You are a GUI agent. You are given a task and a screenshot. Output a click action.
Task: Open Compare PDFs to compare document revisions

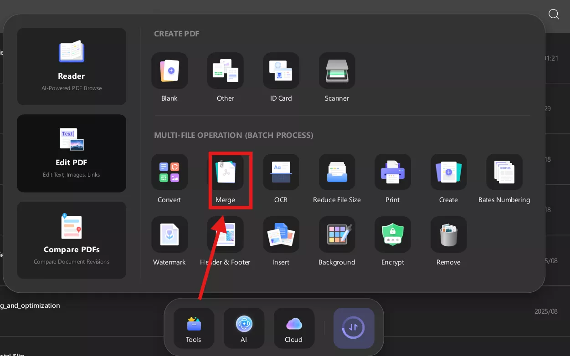[72, 240]
